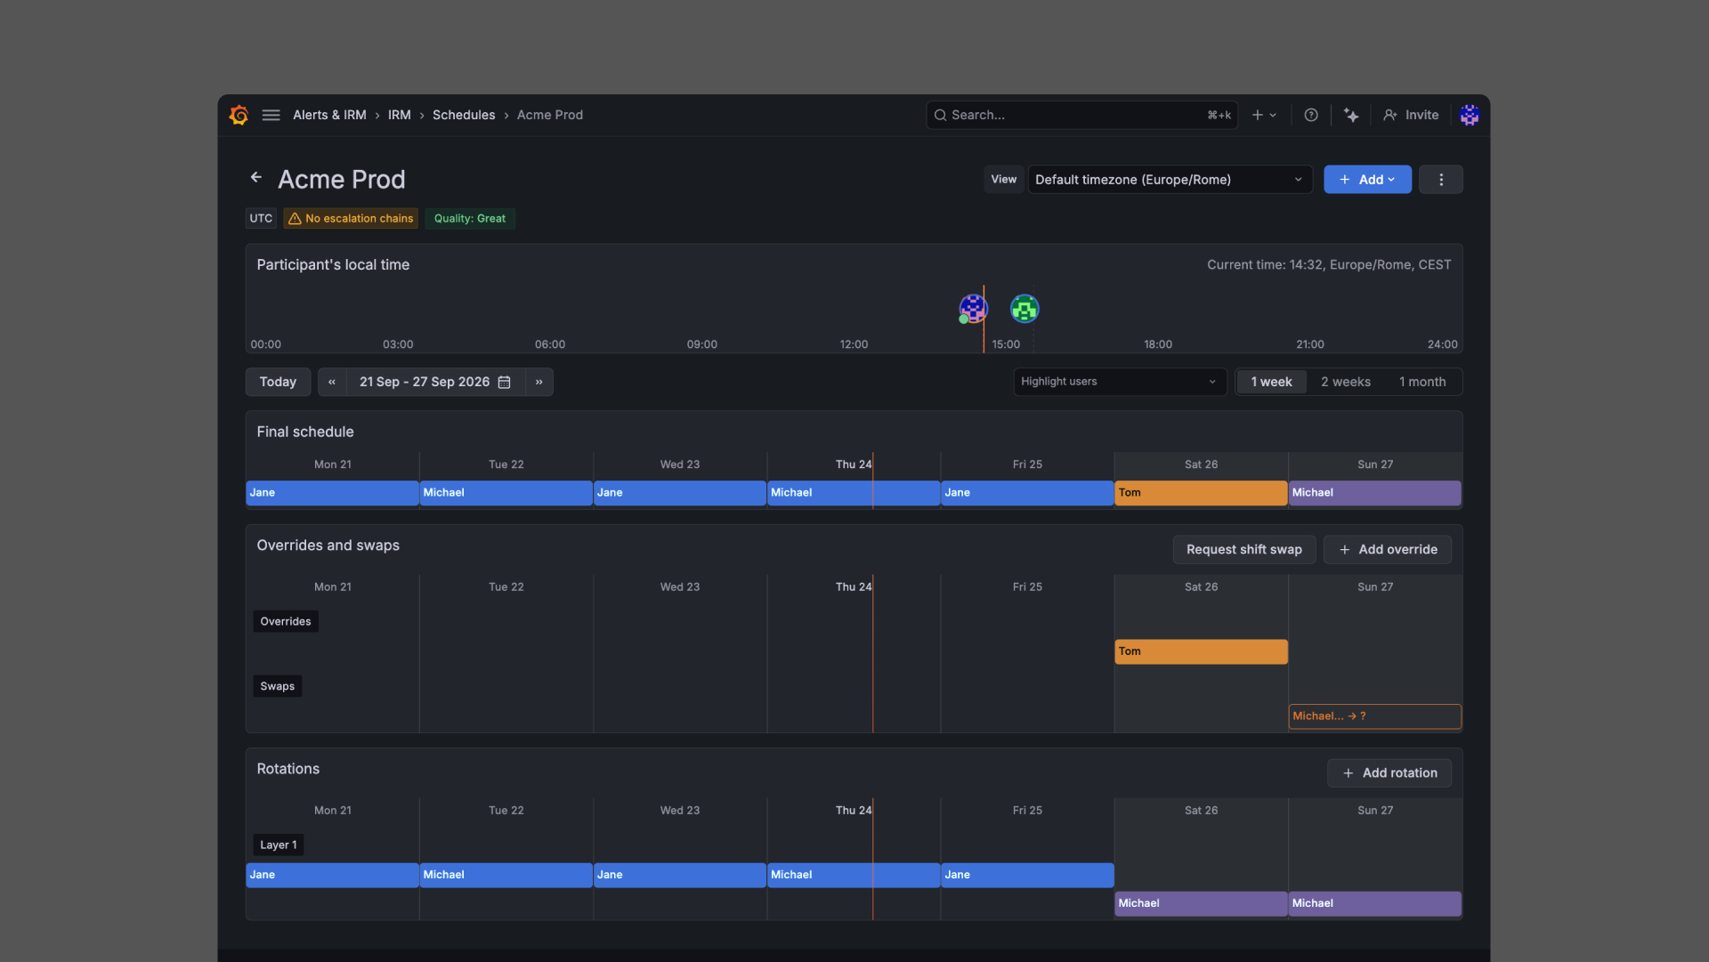This screenshot has width=1709, height=962.
Task: Select the 1 week view
Action: click(x=1271, y=382)
